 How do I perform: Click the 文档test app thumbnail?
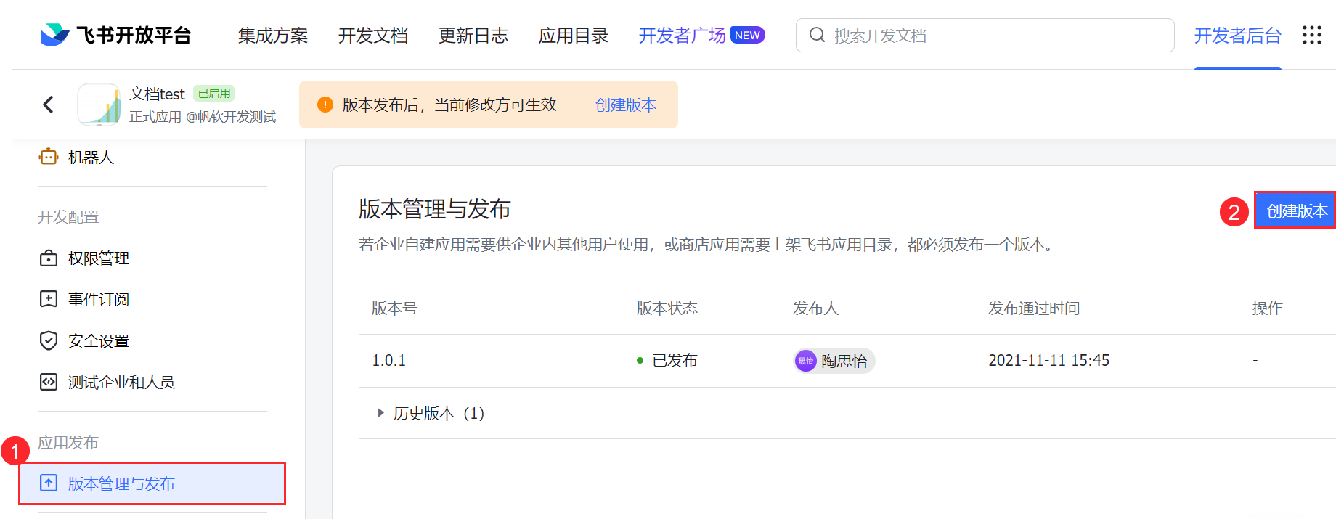[99, 105]
